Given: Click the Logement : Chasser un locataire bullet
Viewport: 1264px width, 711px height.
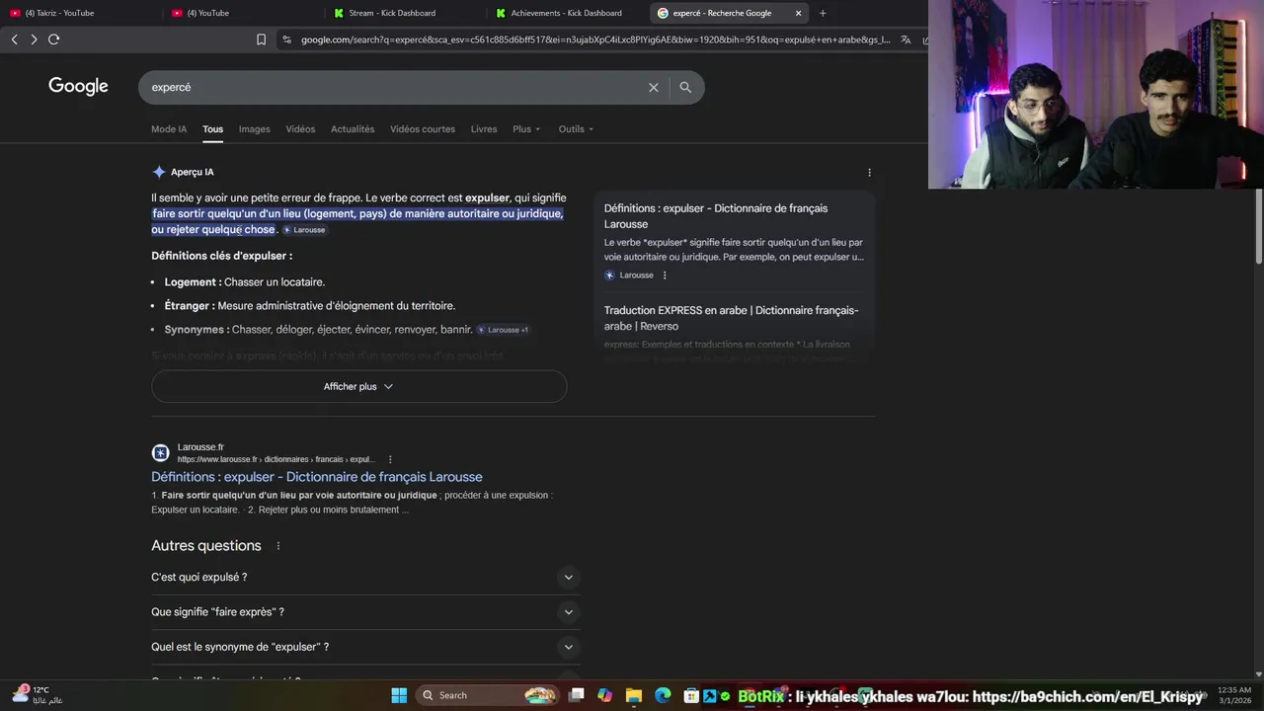Looking at the screenshot, I should pyautogui.click(x=245, y=282).
